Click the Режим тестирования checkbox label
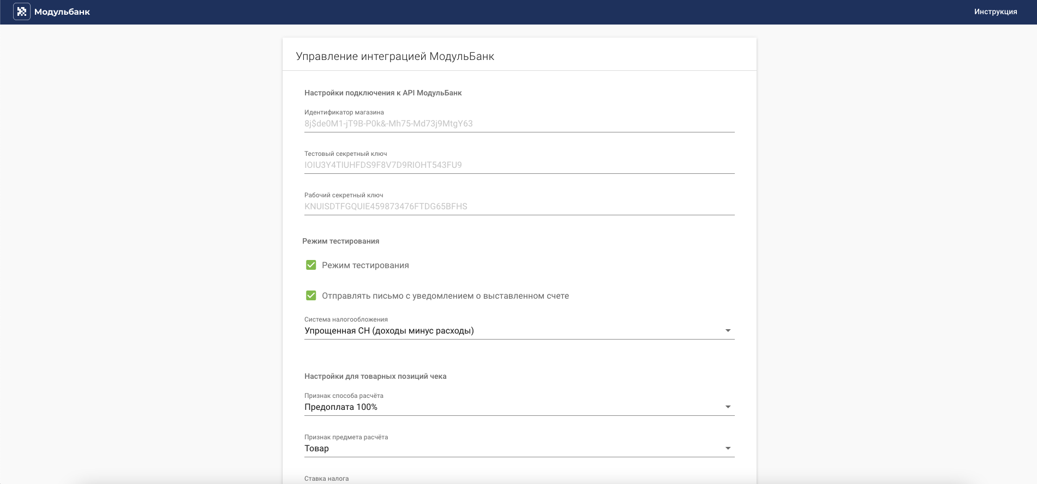 coord(365,265)
